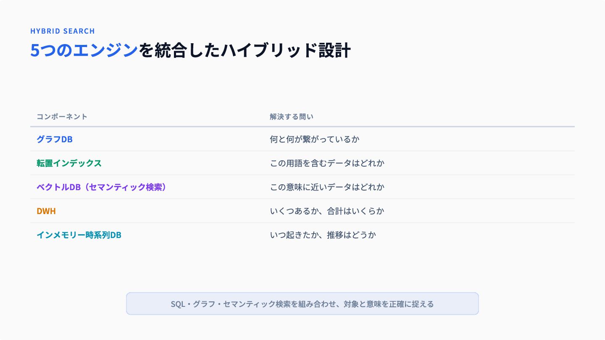This screenshot has height=340, width=605.
Task: Click を統合した in the slide title
Action: [x=179, y=51]
